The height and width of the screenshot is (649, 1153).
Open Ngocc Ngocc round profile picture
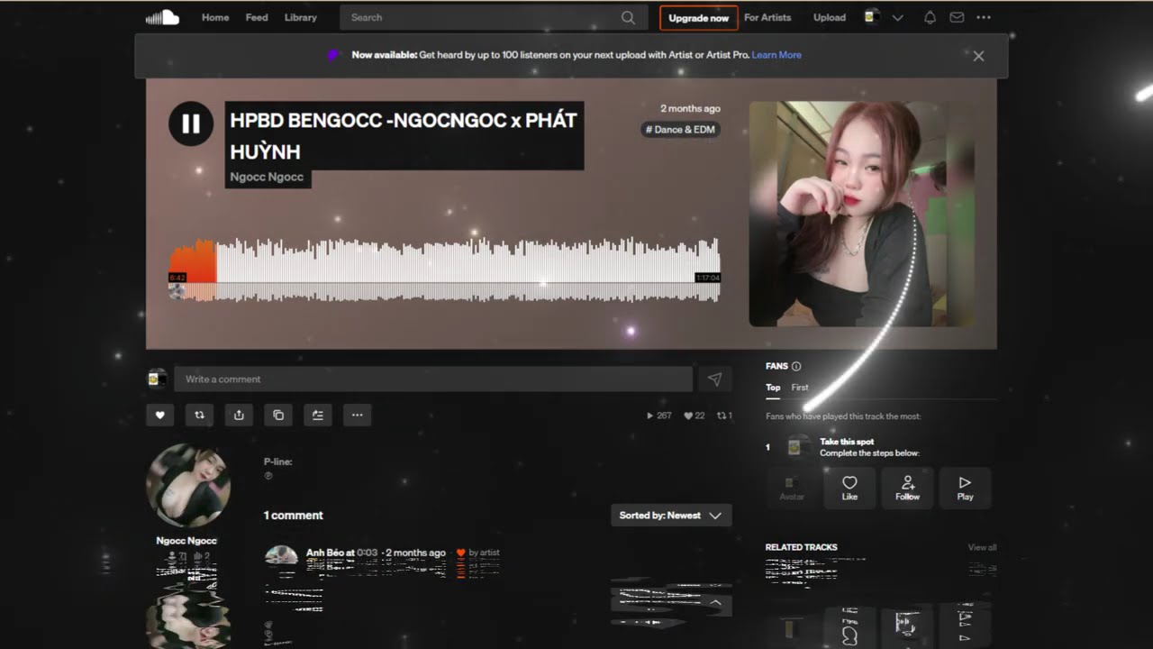click(188, 485)
